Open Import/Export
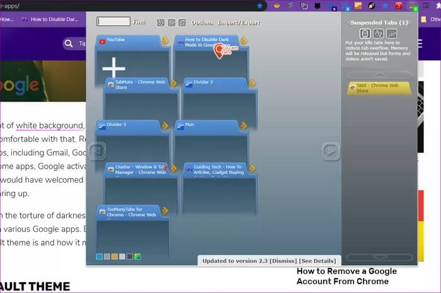Image resolution: width=441 pixels, height=293 pixels. tap(239, 23)
